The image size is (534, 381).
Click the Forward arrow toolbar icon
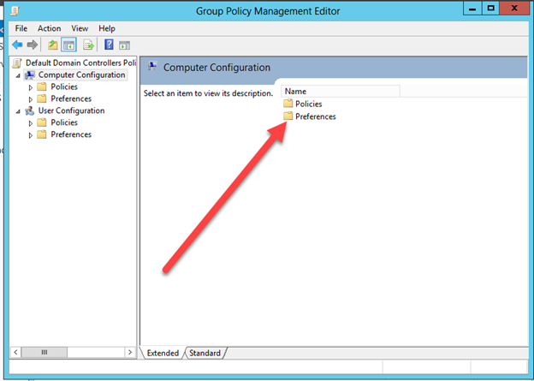[33, 45]
